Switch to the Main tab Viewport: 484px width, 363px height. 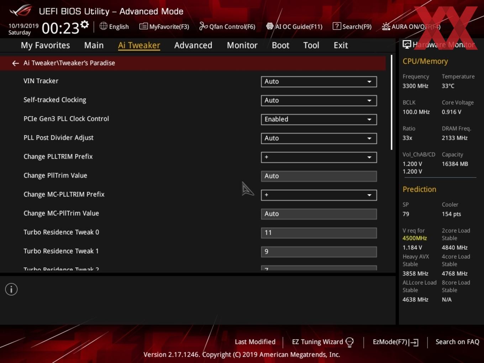(94, 45)
